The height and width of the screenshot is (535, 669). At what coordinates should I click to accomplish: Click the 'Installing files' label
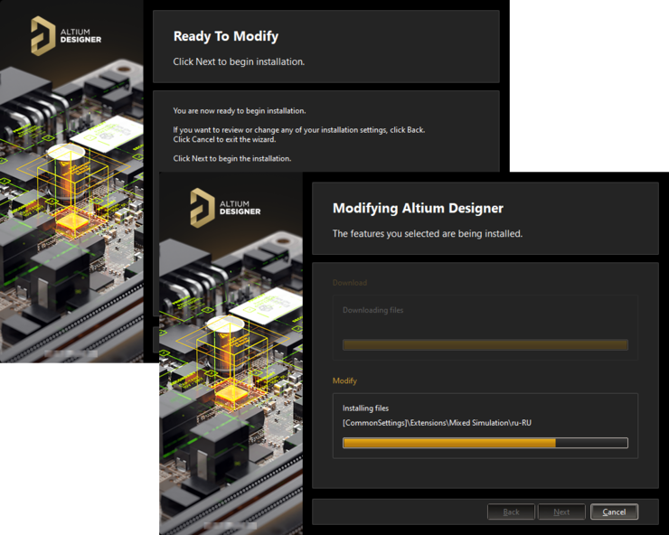(365, 408)
